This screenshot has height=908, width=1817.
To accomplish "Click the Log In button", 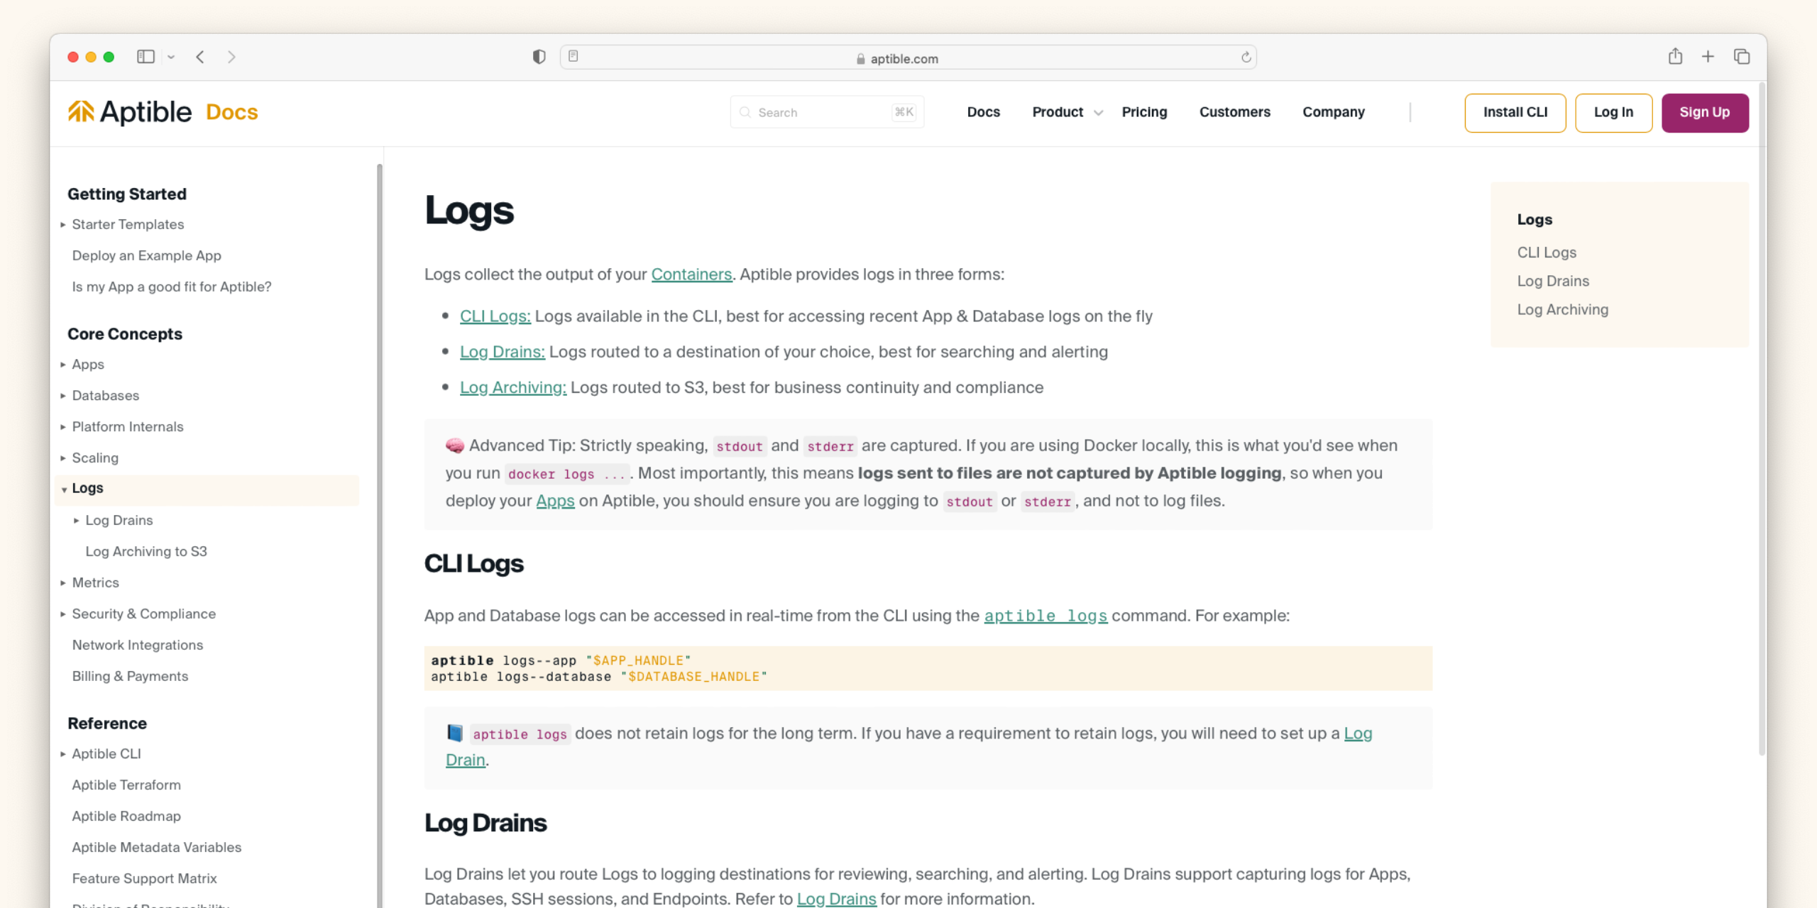I will tap(1613, 113).
